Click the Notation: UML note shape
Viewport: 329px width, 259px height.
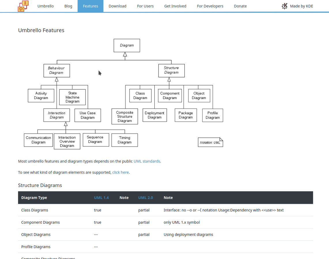210,142
